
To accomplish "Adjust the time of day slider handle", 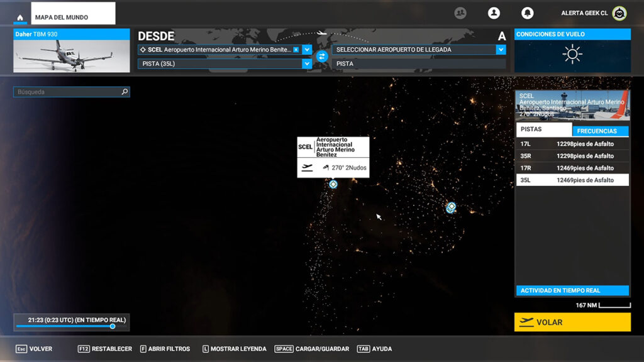I will [113, 326].
